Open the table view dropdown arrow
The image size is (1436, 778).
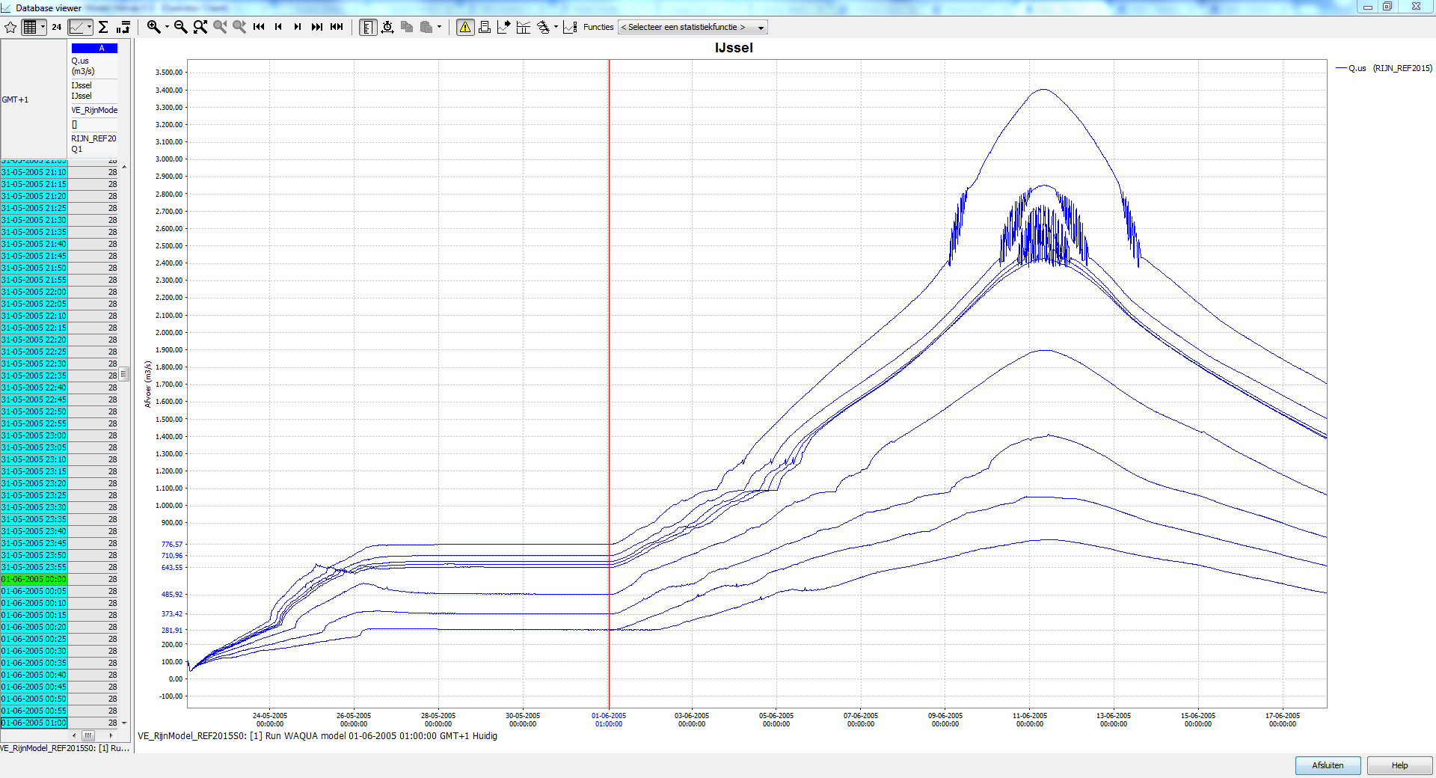pos(43,27)
